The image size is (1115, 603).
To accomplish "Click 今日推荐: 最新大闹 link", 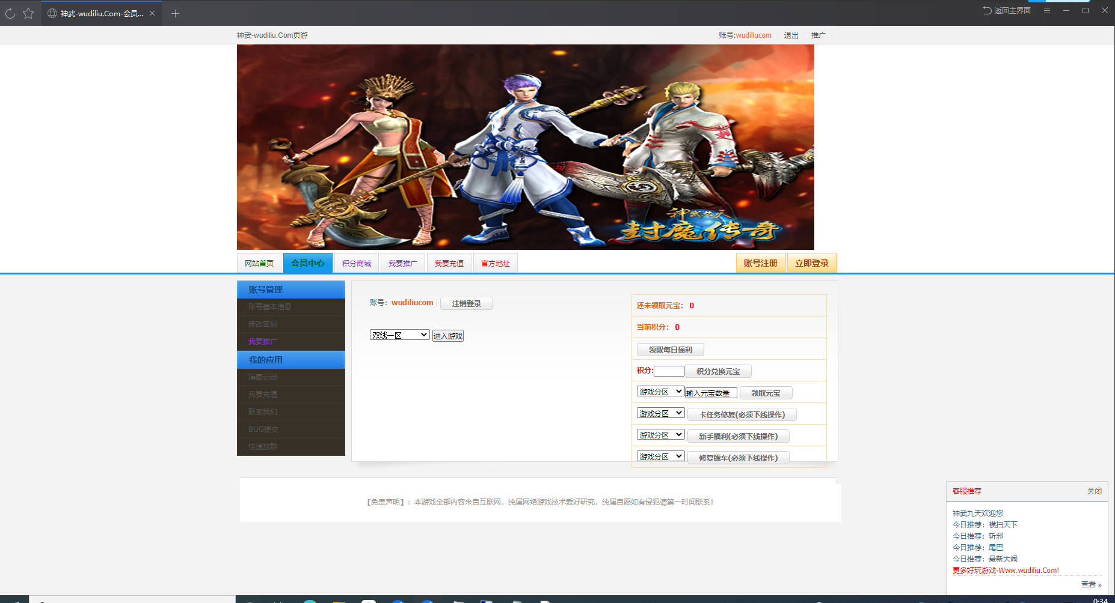I will click(985, 559).
